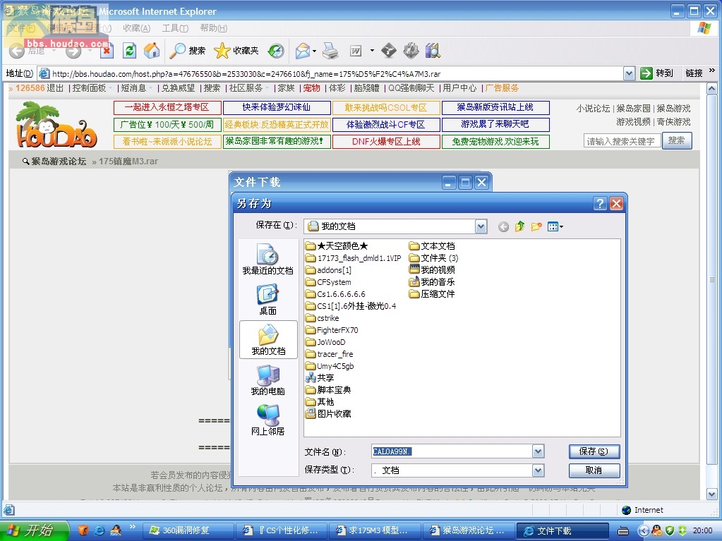The width and height of the screenshot is (722, 541).
Task: Click the page scrollbar up arrow
Action: (x=711, y=89)
